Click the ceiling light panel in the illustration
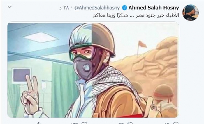Viewport: 204px width, 124px height. (41, 37)
